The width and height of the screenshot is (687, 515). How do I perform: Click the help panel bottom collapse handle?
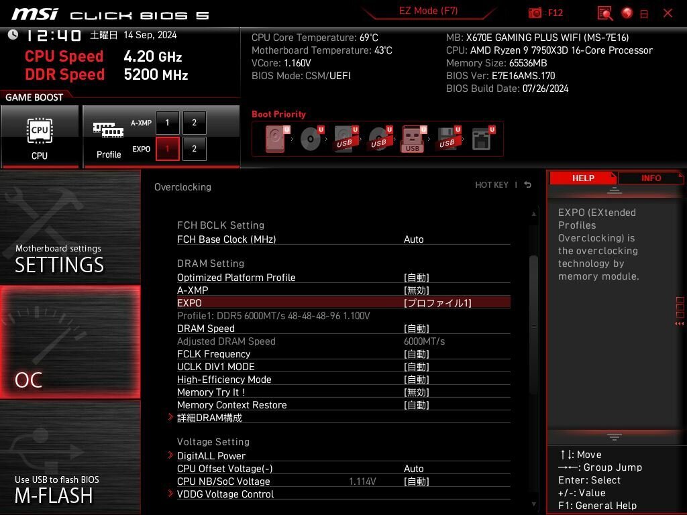[x=615, y=437]
